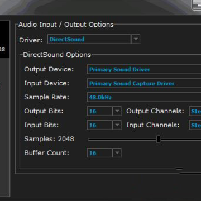Screen dimensions: 201x201
Task: Click the Input Device label
Action: tap(46, 83)
